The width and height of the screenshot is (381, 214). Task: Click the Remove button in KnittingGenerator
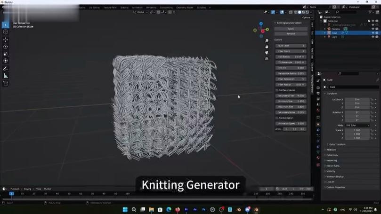pyautogui.click(x=291, y=34)
